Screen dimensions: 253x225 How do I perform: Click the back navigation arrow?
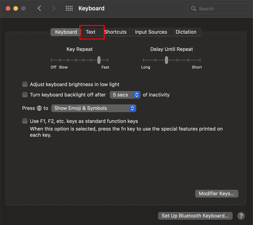40,8
